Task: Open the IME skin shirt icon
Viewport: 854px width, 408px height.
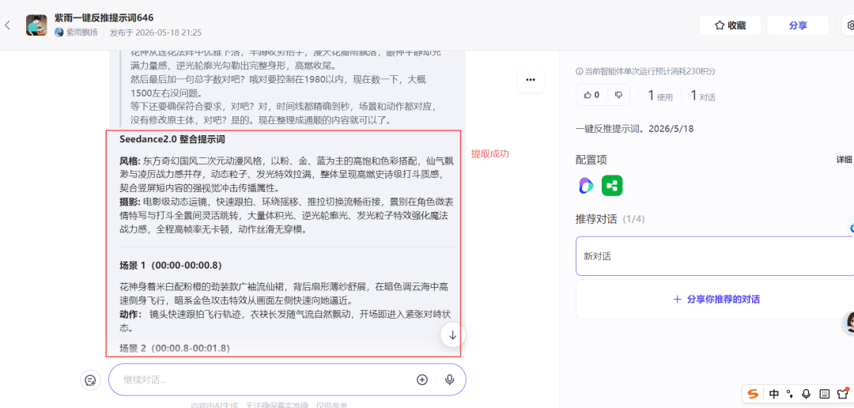Action: (843, 393)
